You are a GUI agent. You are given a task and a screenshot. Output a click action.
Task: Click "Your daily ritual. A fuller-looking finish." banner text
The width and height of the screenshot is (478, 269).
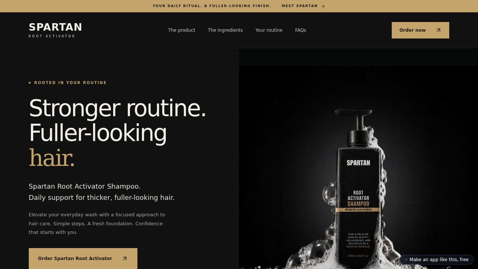212,6
